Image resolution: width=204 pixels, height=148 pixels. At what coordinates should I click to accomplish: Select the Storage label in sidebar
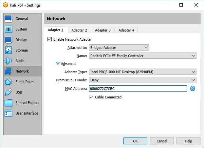(x=22, y=50)
